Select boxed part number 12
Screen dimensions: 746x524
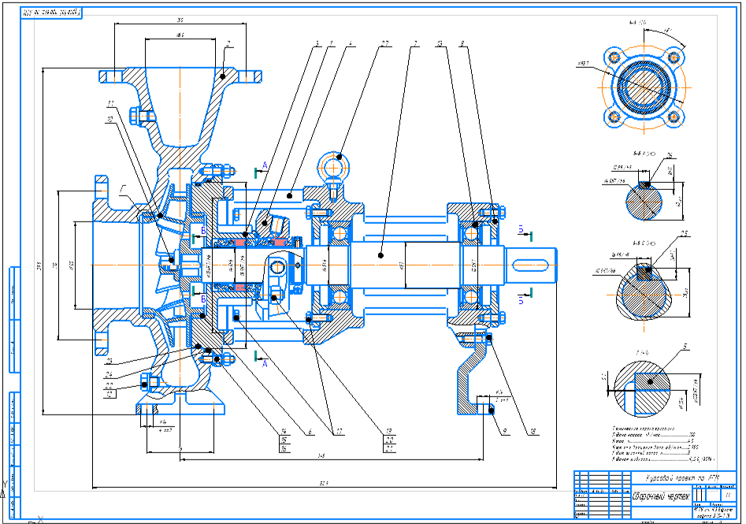point(109,394)
